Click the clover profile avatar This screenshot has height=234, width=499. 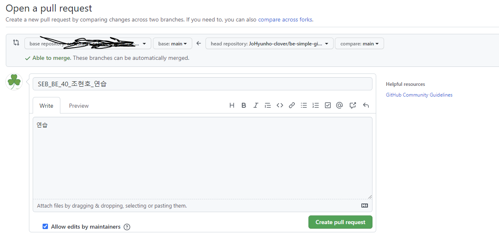[14, 81]
